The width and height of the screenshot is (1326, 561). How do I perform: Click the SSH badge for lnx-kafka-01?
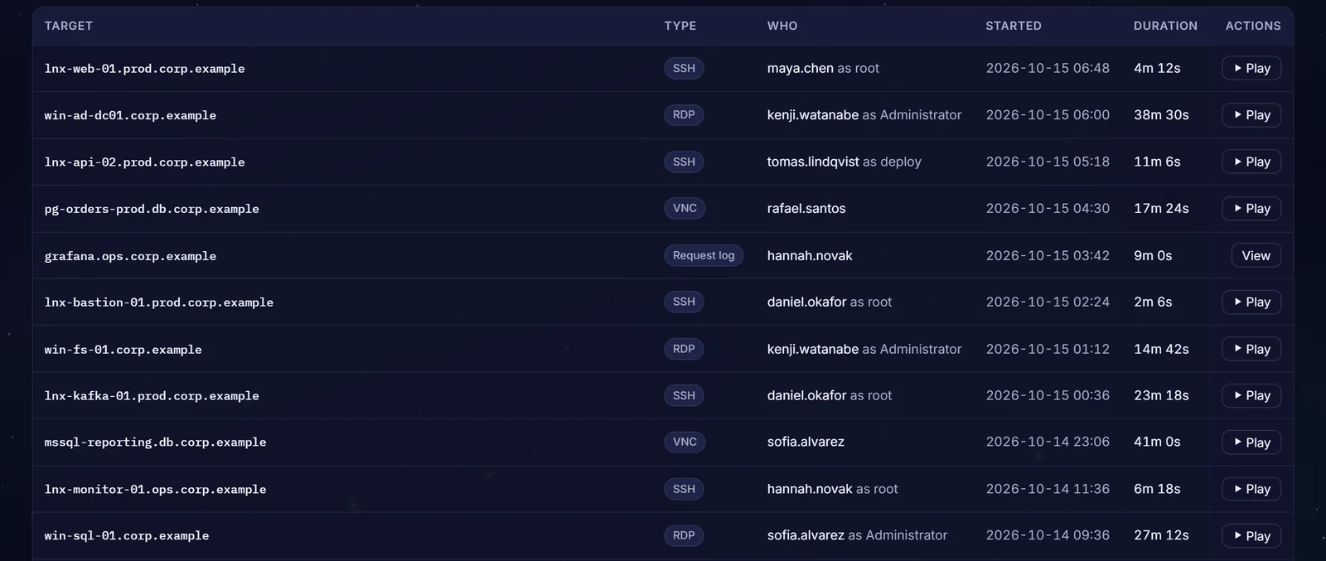point(684,395)
